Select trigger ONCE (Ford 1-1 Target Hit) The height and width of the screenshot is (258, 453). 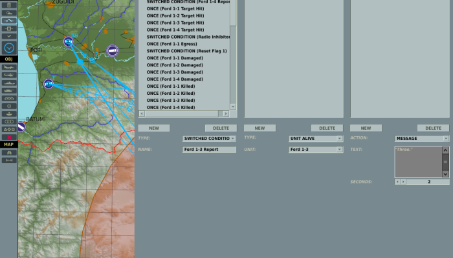tap(175, 8)
